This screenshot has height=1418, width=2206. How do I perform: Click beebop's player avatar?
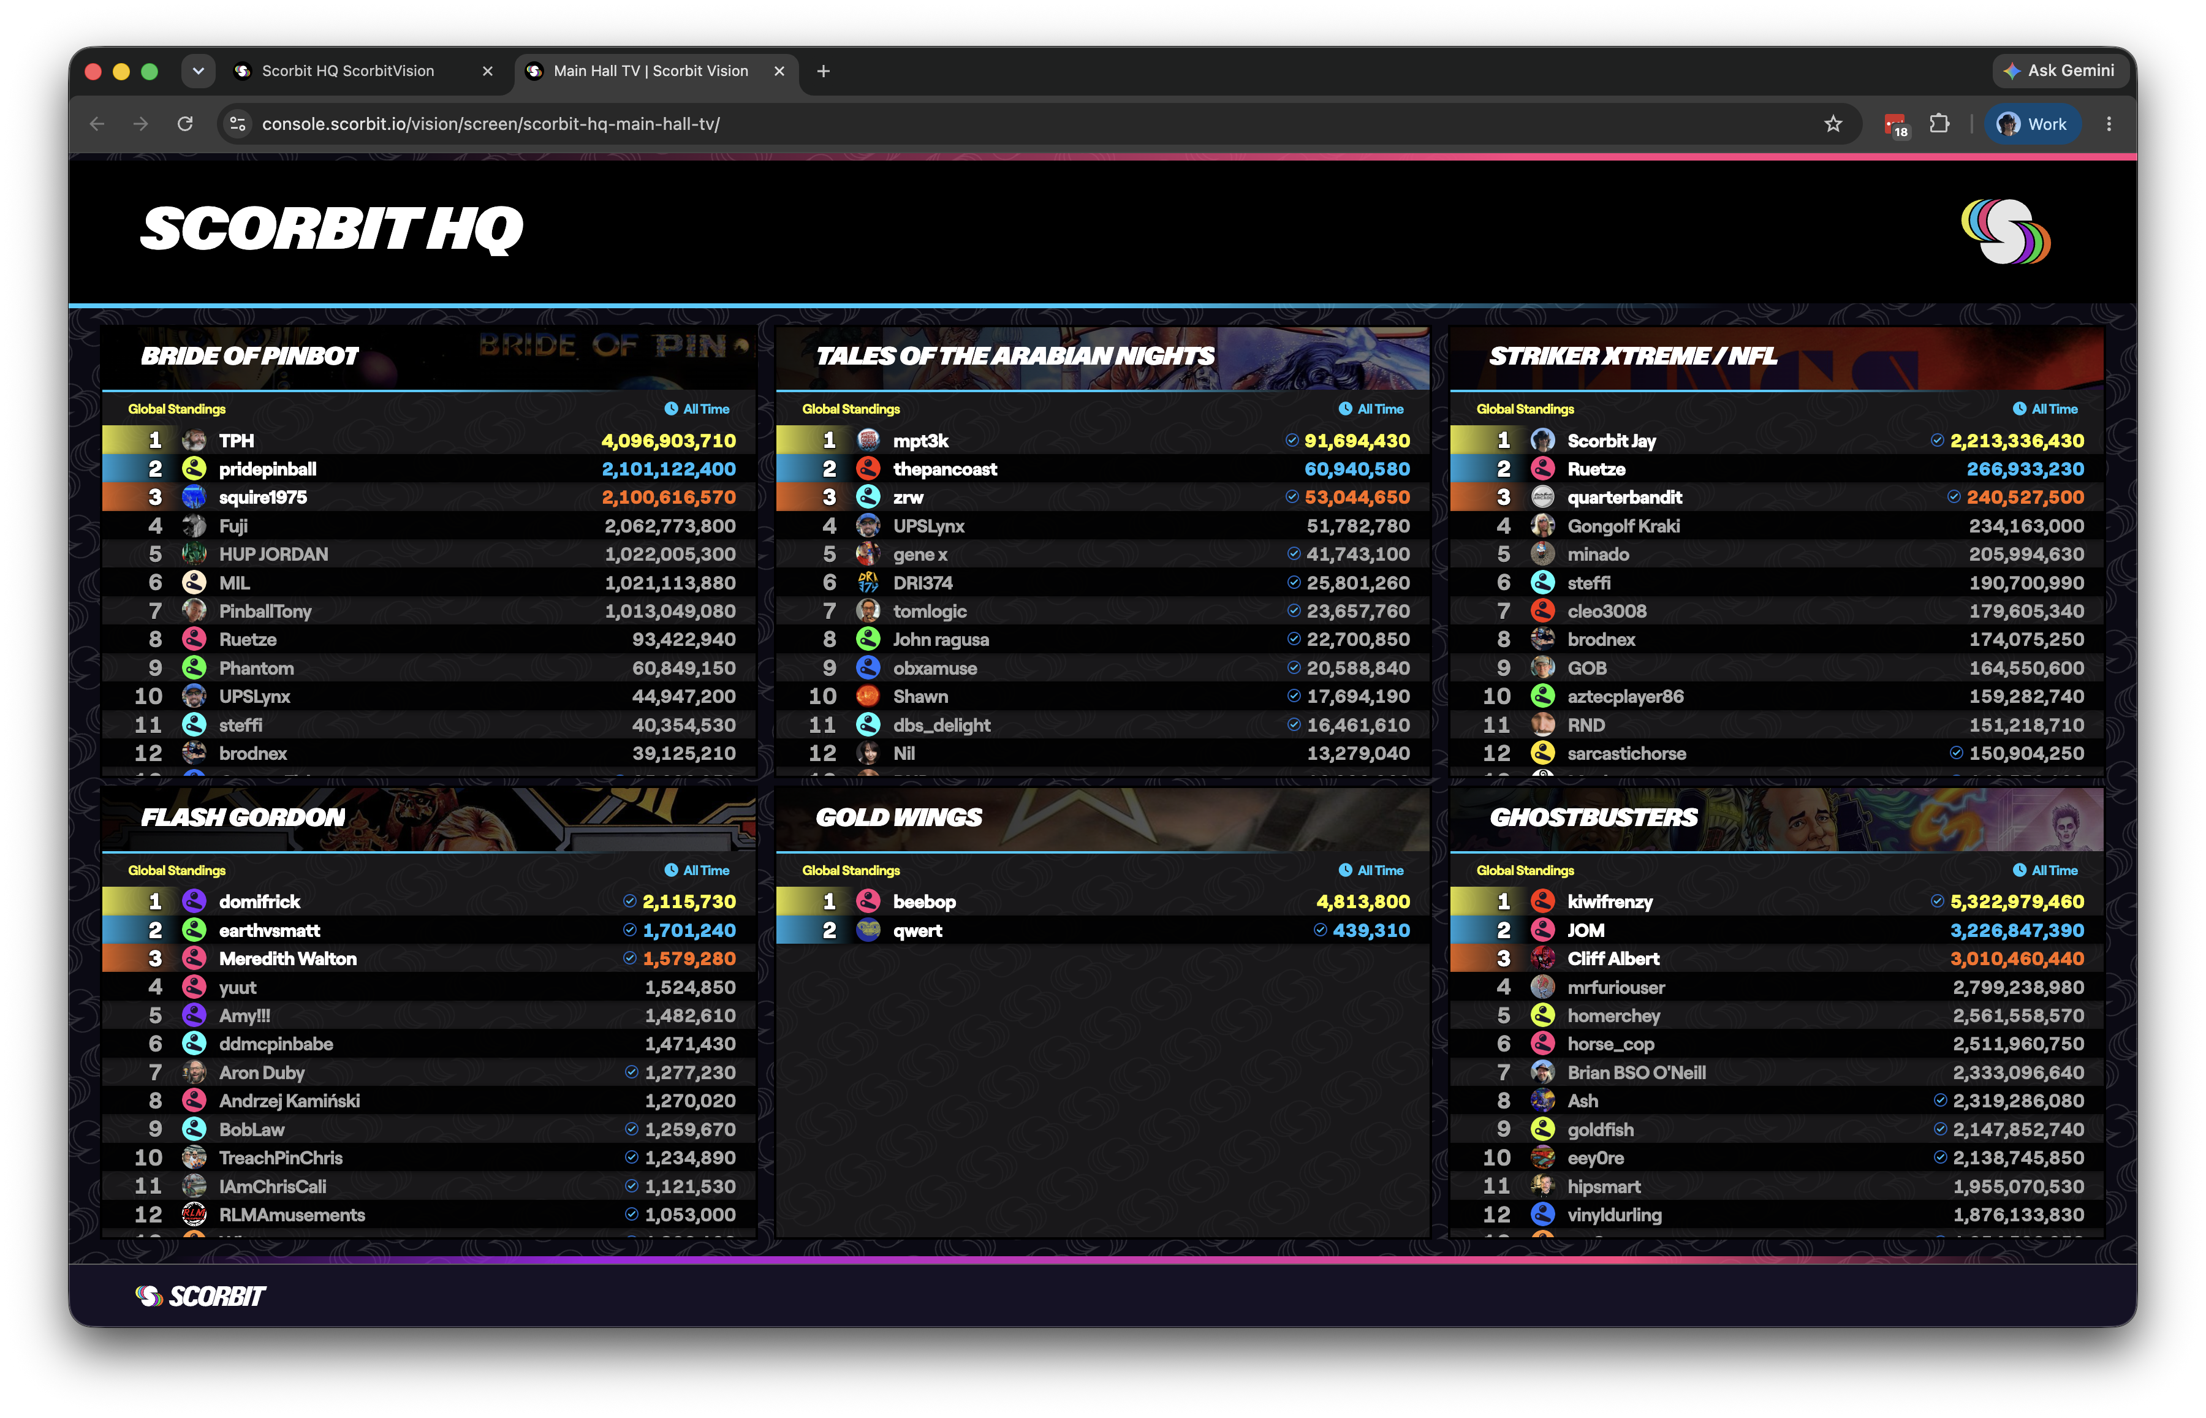click(x=867, y=901)
